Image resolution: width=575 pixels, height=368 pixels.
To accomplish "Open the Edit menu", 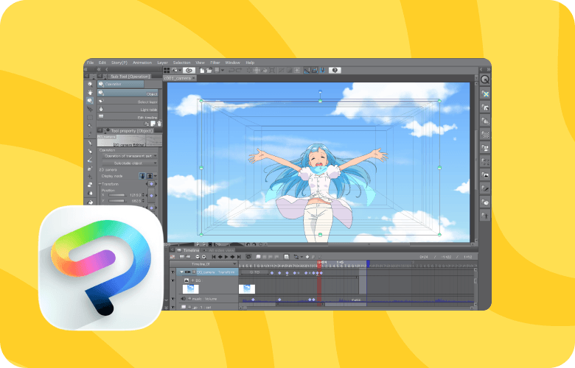I will [x=102, y=63].
